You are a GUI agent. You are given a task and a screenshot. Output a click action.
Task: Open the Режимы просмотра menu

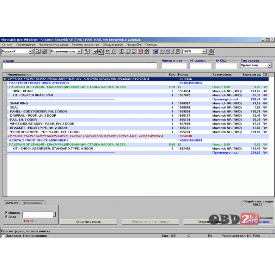[x=85, y=45]
